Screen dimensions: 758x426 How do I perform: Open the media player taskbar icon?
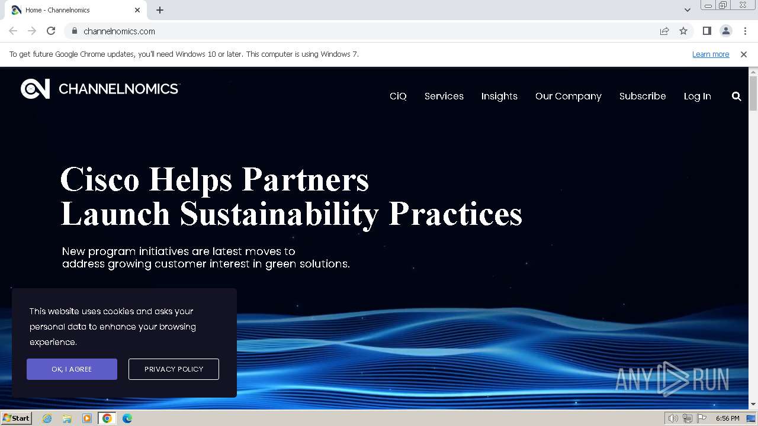[x=87, y=418]
